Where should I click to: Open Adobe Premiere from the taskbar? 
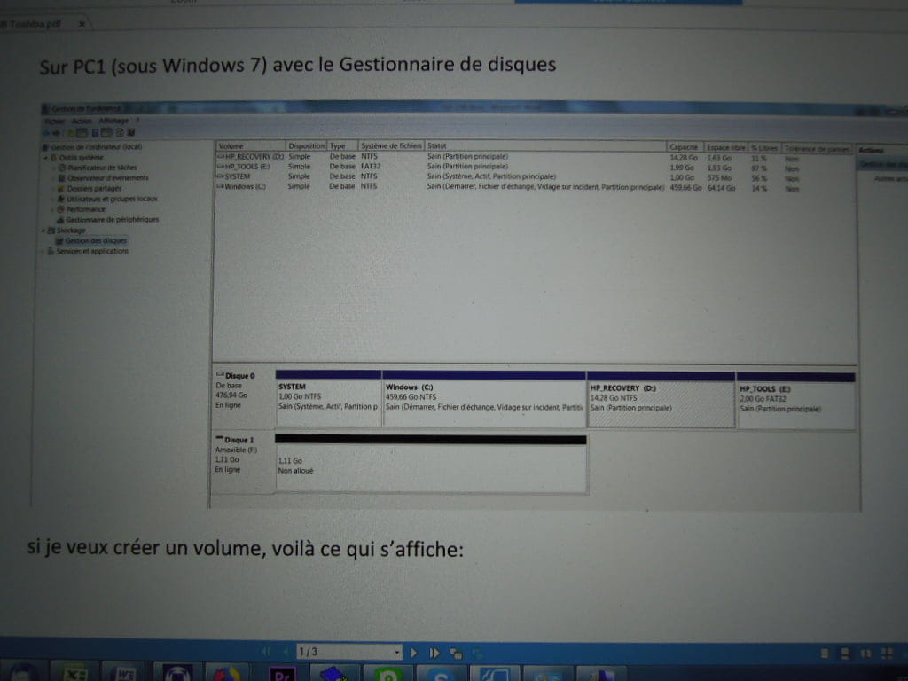click(283, 674)
